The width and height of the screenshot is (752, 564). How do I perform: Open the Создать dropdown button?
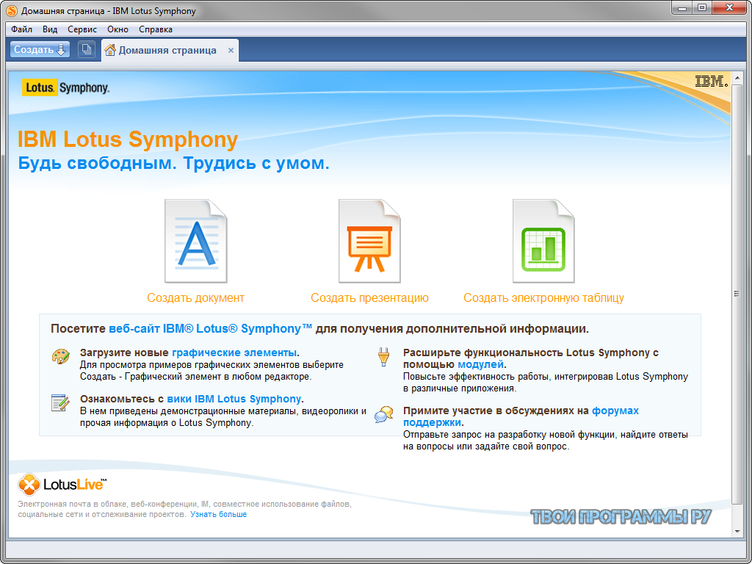[40, 49]
